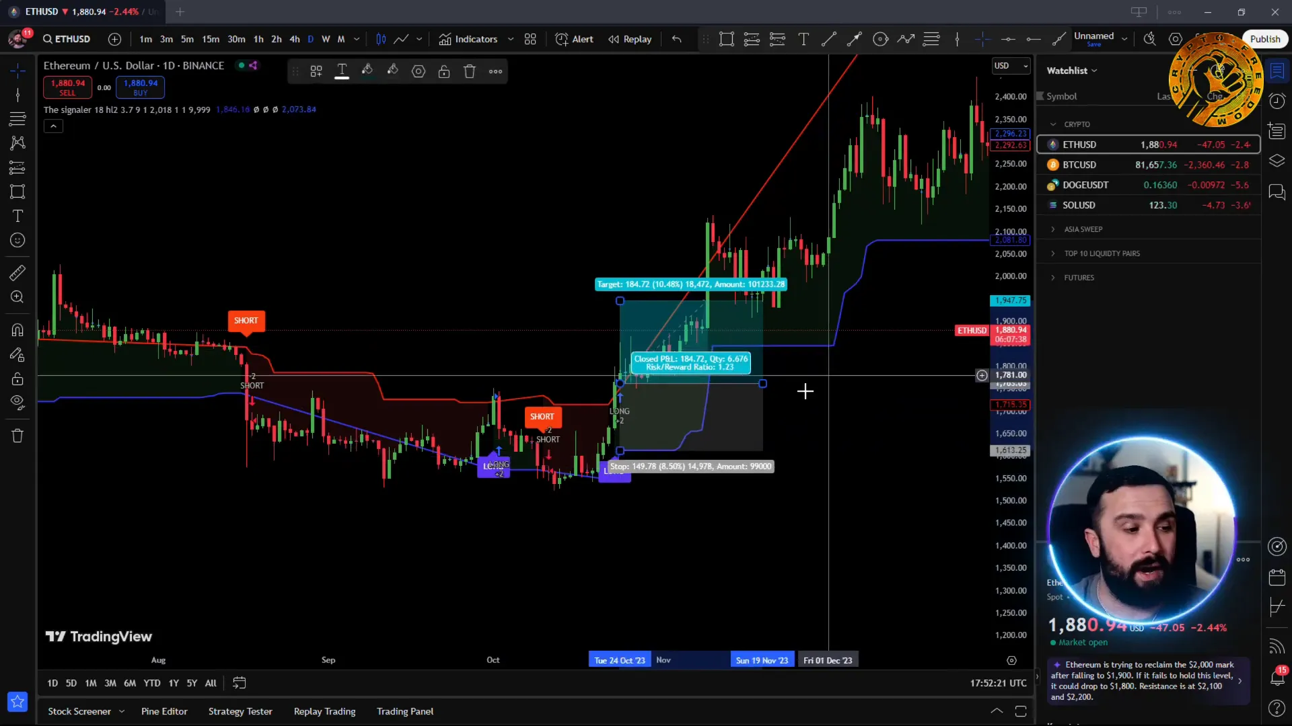1292x726 pixels.
Task: Change background fill color in floating toolbar
Action: pos(393,71)
